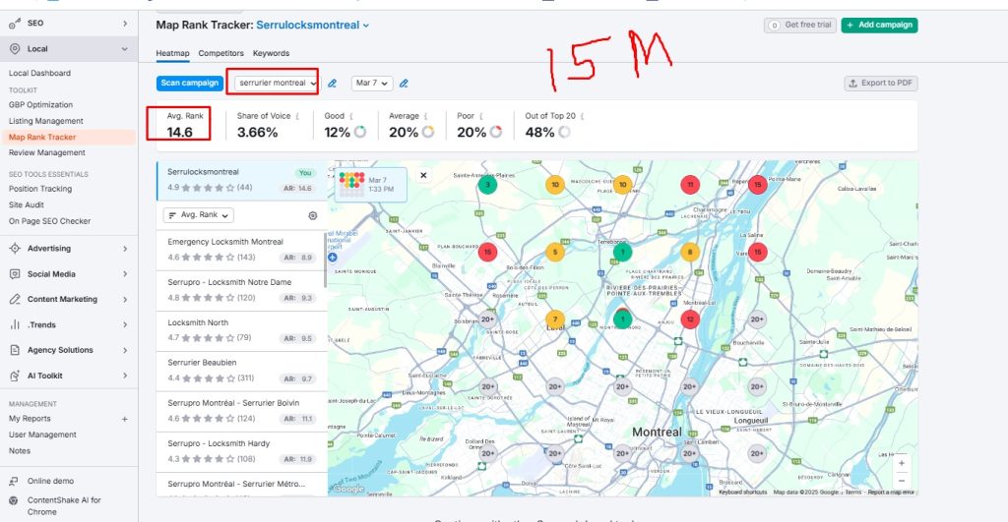Screen dimensions: 1008x522
Task: Click the ContentShake AI for Chrome icon
Action: (14, 500)
